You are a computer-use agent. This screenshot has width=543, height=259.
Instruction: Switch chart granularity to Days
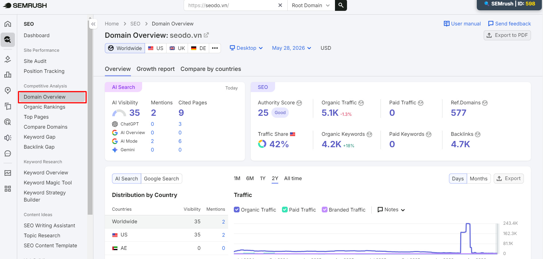pyautogui.click(x=458, y=179)
